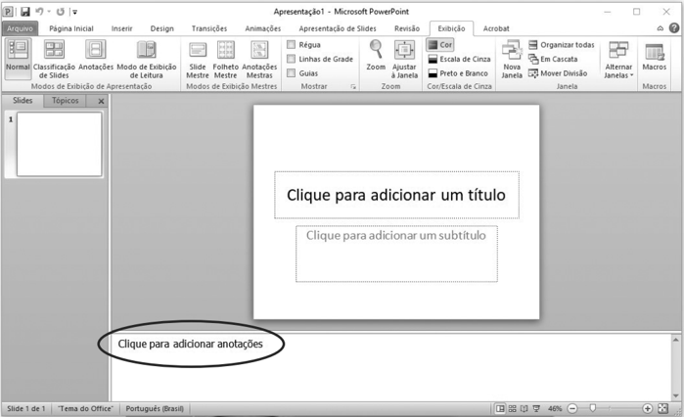The height and width of the screenshot is (417, 684).
Task: Open the Arquivo tab
Action: coord(21,28)
